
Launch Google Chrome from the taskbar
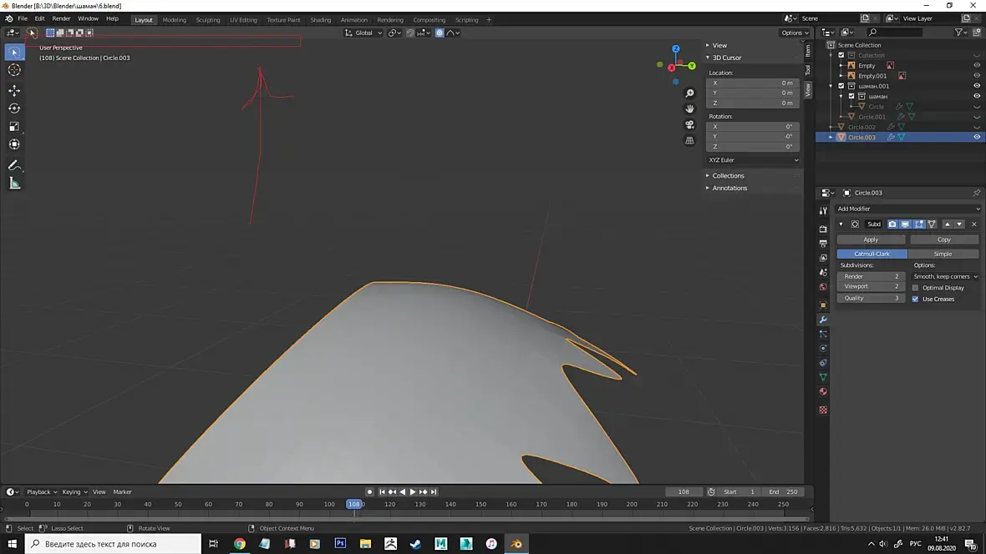click(239, 544)
